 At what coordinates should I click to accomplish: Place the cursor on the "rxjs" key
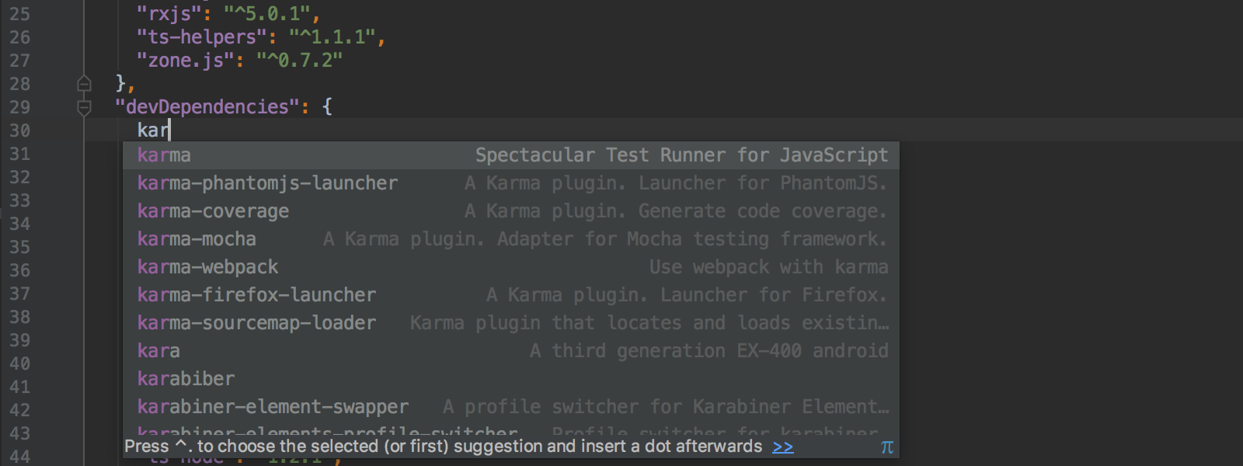click(169, 14)
